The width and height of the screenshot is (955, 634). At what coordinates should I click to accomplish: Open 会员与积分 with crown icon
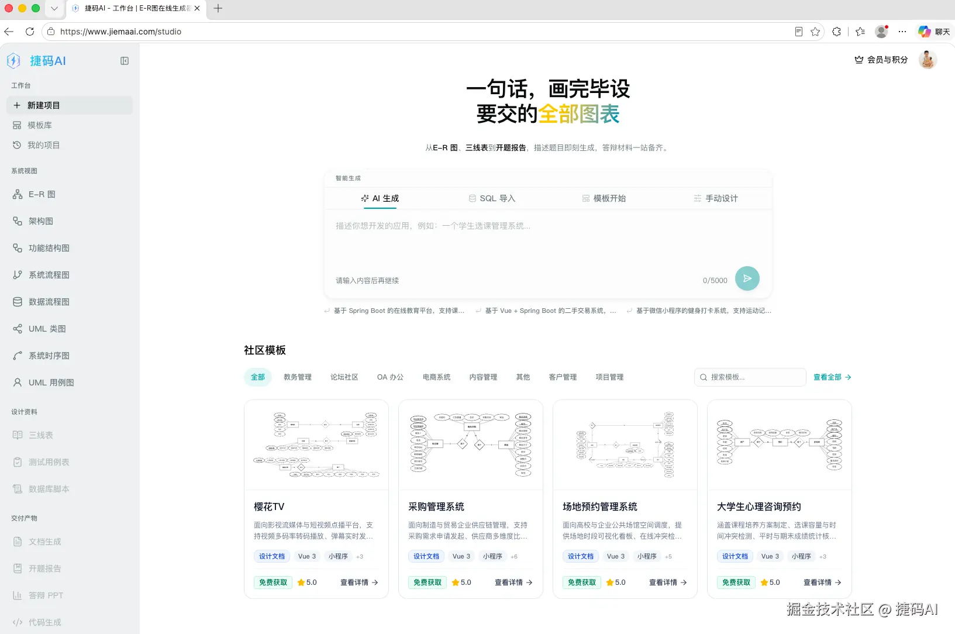pyautogui.click(x=881, y=60)
